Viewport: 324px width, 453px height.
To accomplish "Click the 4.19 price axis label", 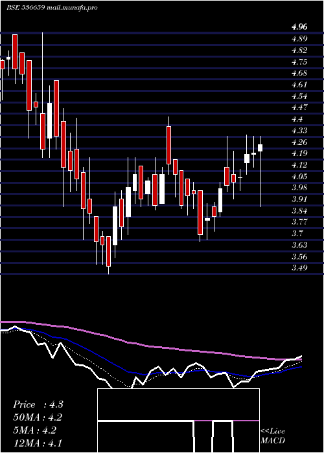I will 299,154.
